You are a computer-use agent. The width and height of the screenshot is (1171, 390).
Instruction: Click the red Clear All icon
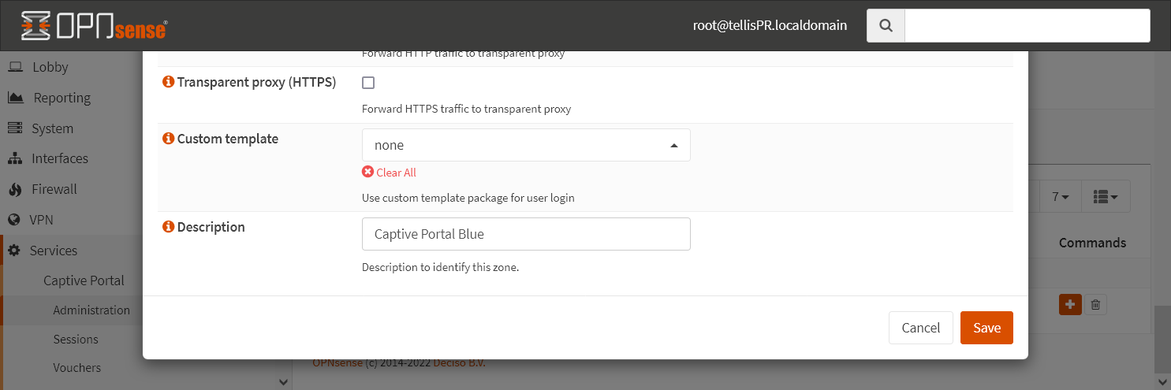[x=367, y=173]
